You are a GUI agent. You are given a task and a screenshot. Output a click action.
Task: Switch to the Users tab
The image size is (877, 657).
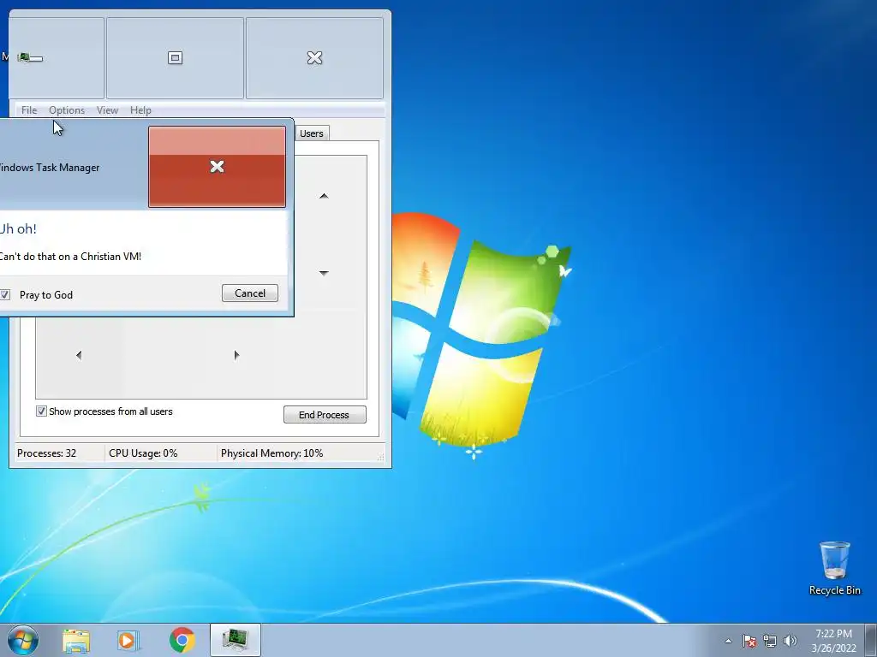[312, 133]
